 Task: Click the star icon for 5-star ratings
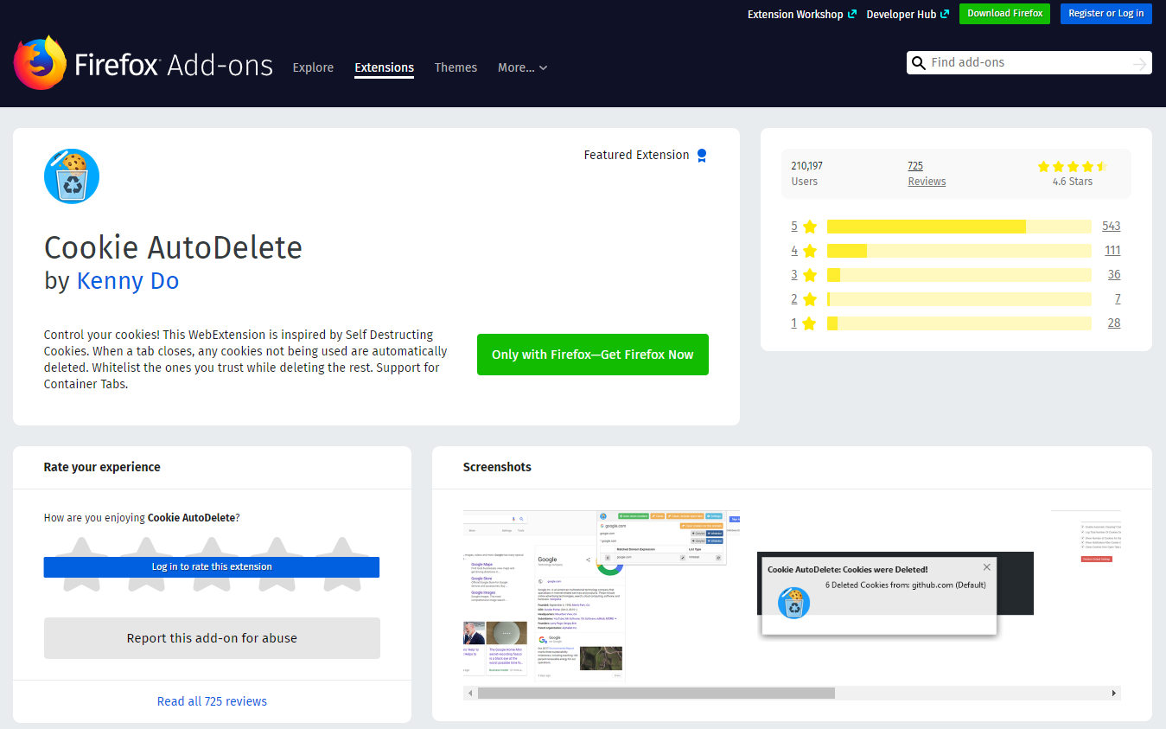[x=810, y=227]
